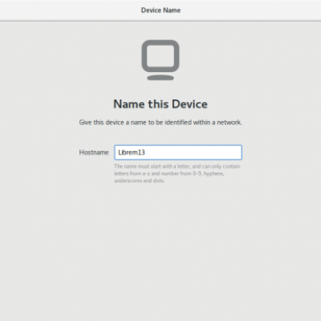
Task: Focus the Hostname text field
Action: pyautogui.click(x=178, y=152)
